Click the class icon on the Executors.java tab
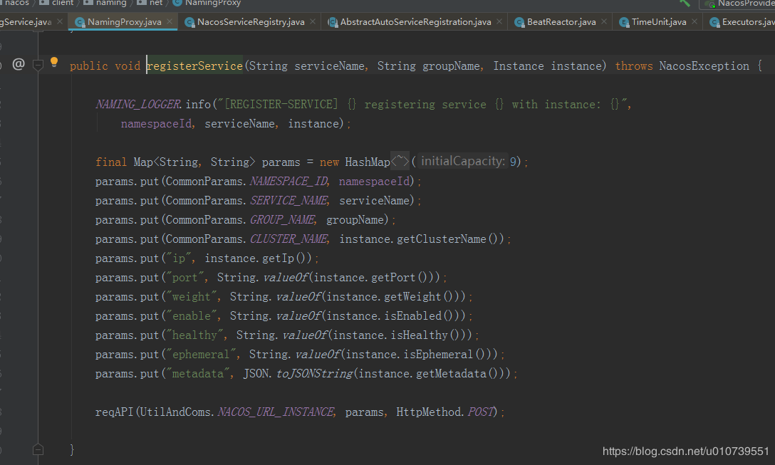This screenshot has height=465, width=775. [714, 22]
